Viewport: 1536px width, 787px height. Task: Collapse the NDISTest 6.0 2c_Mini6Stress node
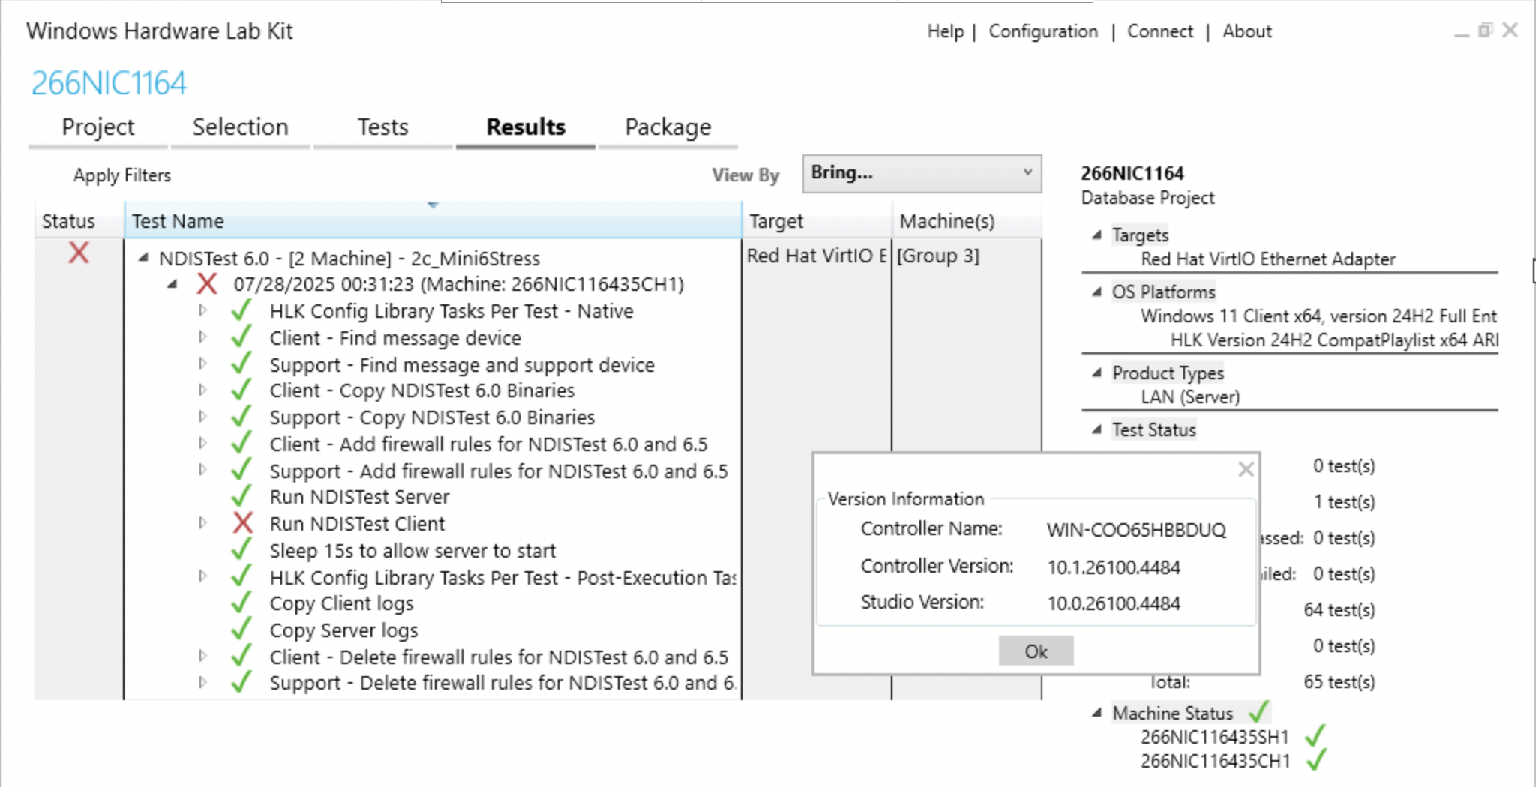pyautogui.click(x=143, y=258)
